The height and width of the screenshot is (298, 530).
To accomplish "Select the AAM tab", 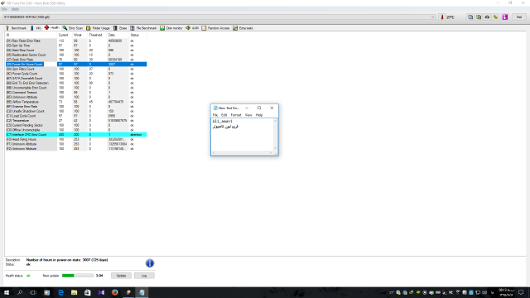I will (192, 28).
